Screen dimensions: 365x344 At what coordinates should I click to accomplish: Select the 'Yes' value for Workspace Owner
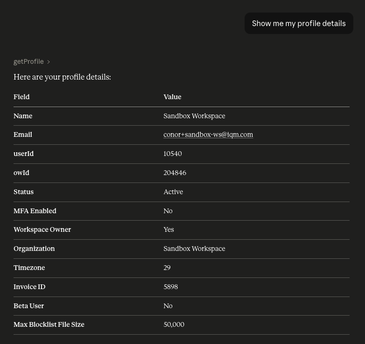point(168,229)
